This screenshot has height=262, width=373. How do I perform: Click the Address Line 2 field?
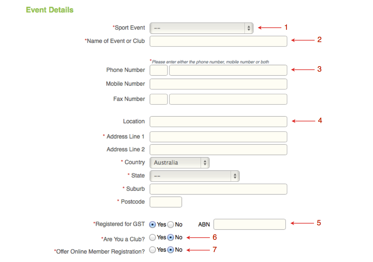click(x=218, y=149)
